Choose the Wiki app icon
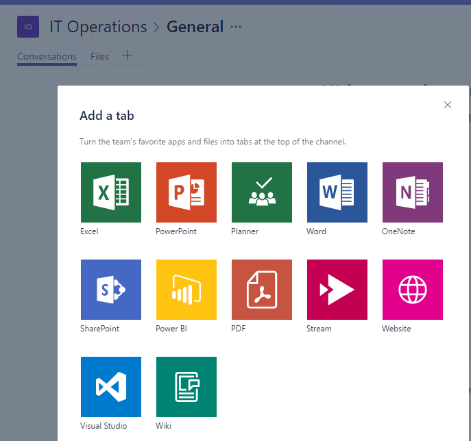The width and height of the screenshot is (471, 441). point(186,387)
